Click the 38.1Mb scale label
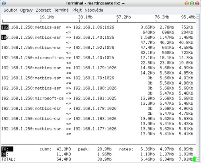This screenshot has width=201, height=163. click(85, 17)
